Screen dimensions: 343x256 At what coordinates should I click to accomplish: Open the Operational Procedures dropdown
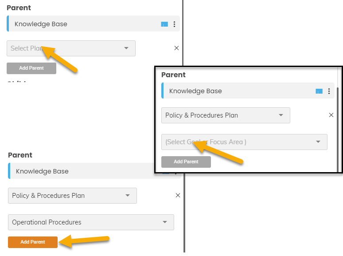[91, 222]
